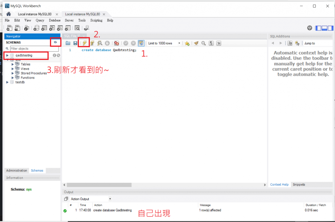Open an SQL script file in new tab
Image resolution: width=335 pixels, height=222 pixels.
click(x=17, y=28)
